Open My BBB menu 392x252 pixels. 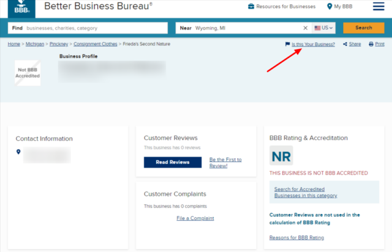341,7
